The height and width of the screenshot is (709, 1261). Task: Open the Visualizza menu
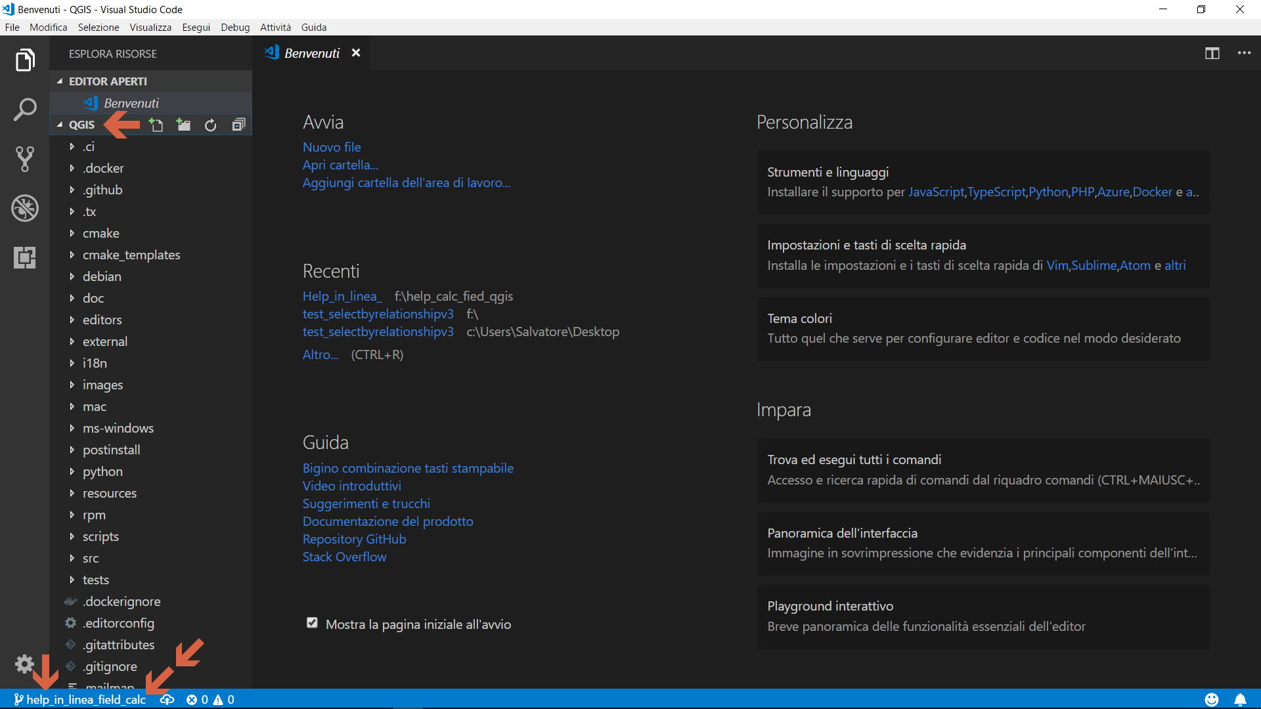click(x=150, y=27)
